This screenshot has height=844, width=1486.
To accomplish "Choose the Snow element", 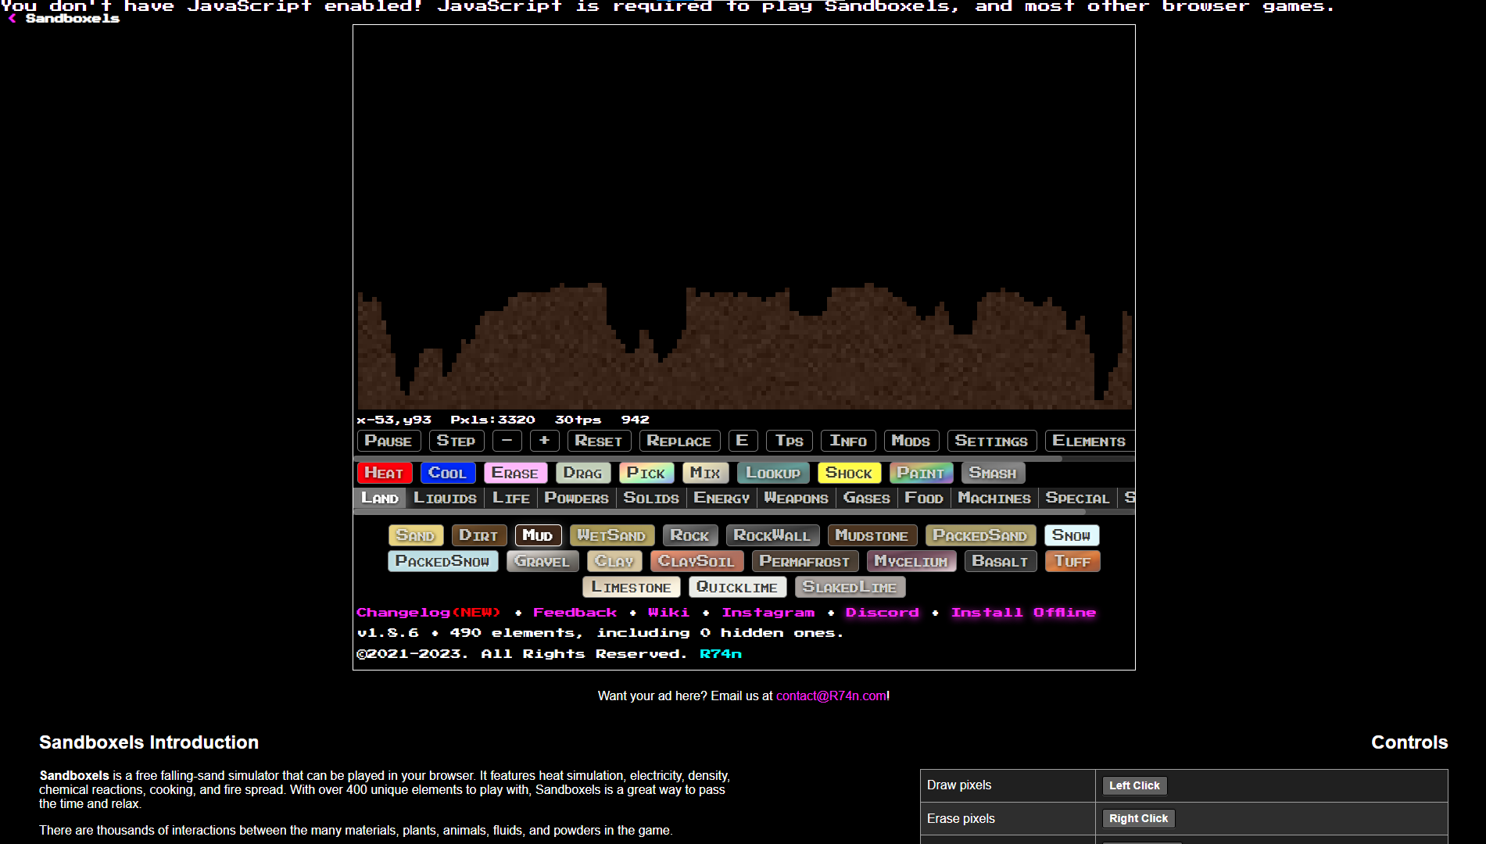I will [x=1072, y=535].
